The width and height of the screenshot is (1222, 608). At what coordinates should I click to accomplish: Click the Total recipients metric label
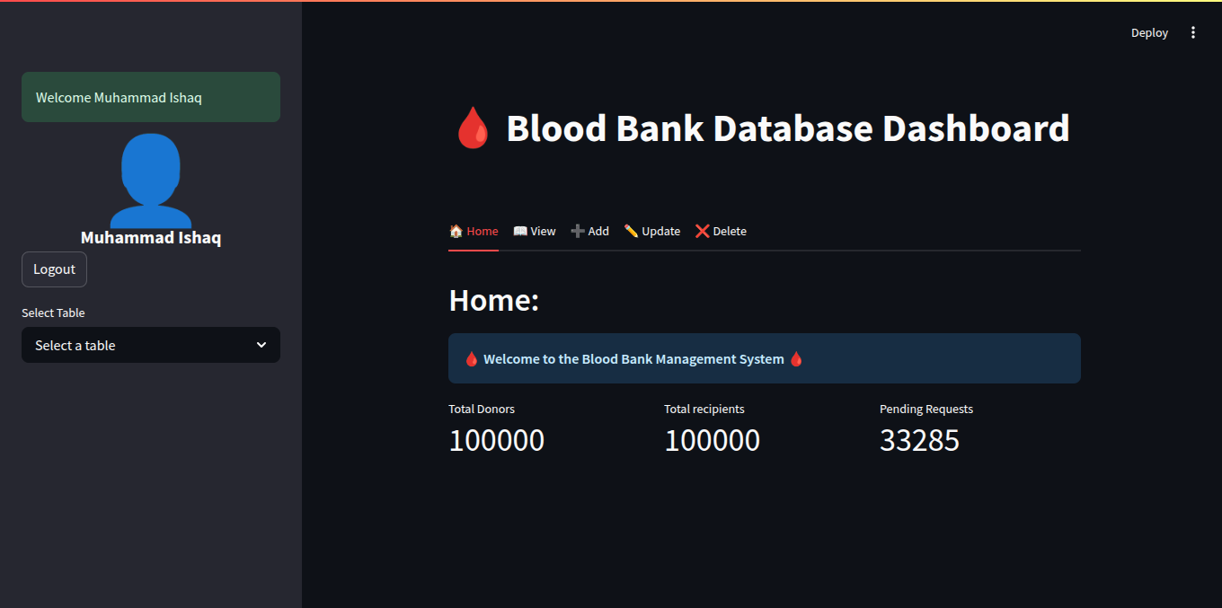pos(704,409)
